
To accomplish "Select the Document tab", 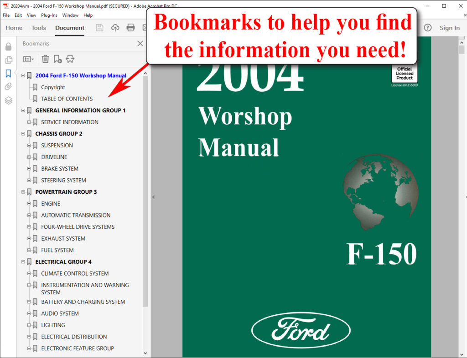I will (x=70, y=28).
